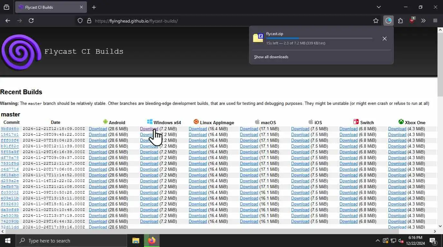Download Windows x64 build for commit 9bfd48c
Viewport: 443px width, 247px height.
(149, 129)
